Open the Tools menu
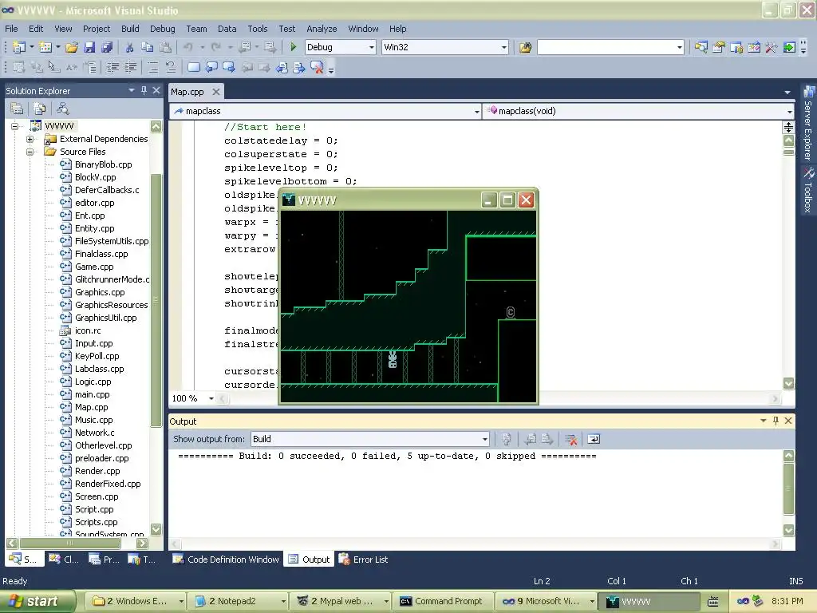The width and height of the screenshot is (817, 613). 258,29
